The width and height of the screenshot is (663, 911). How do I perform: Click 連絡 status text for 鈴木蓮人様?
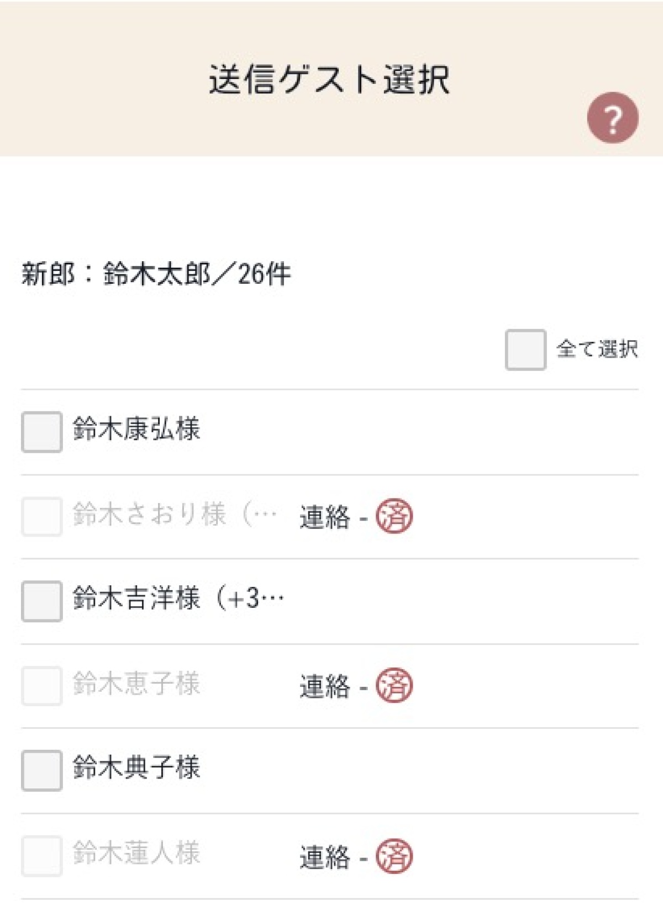click(x=325, y=857)
